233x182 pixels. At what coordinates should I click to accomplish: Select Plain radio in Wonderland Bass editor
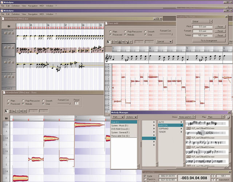(x=8, y=100)
